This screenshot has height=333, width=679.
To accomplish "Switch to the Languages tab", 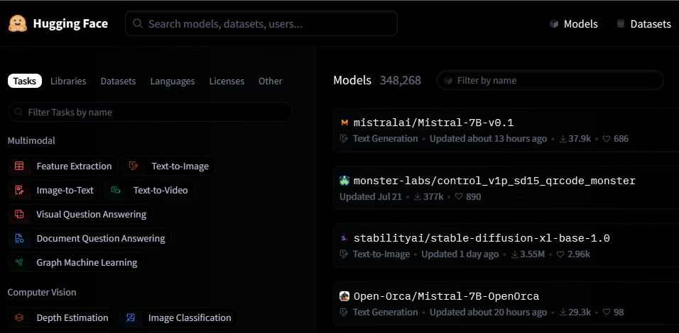I will pos(172,81).
